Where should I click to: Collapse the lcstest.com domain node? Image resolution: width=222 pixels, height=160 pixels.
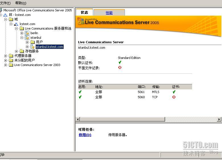(x=11, y=24)
